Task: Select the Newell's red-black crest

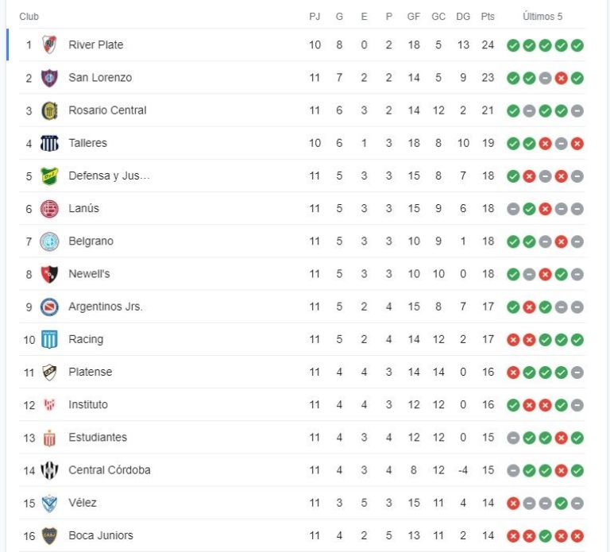Action: pyautogui.click(x=49, y=274)
